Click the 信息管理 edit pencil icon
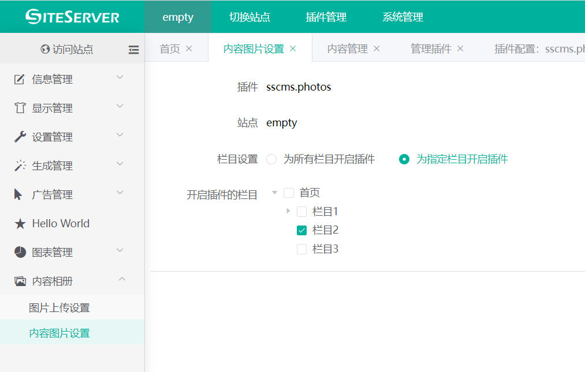The height and width of the screenshot is (372, 585). (20, 80)
